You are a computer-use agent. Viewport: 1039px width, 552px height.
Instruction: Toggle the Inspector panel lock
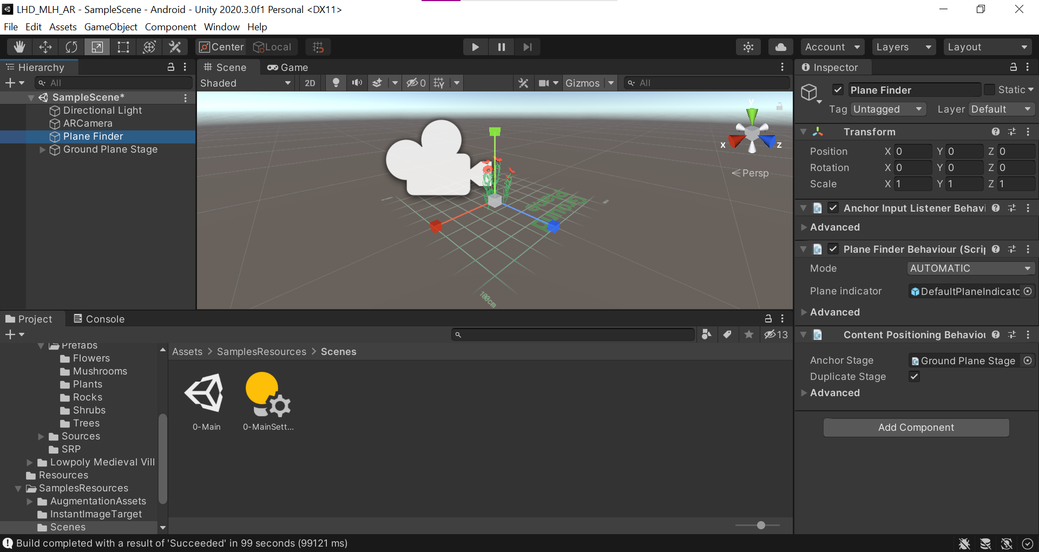[x=1013, y=67]
